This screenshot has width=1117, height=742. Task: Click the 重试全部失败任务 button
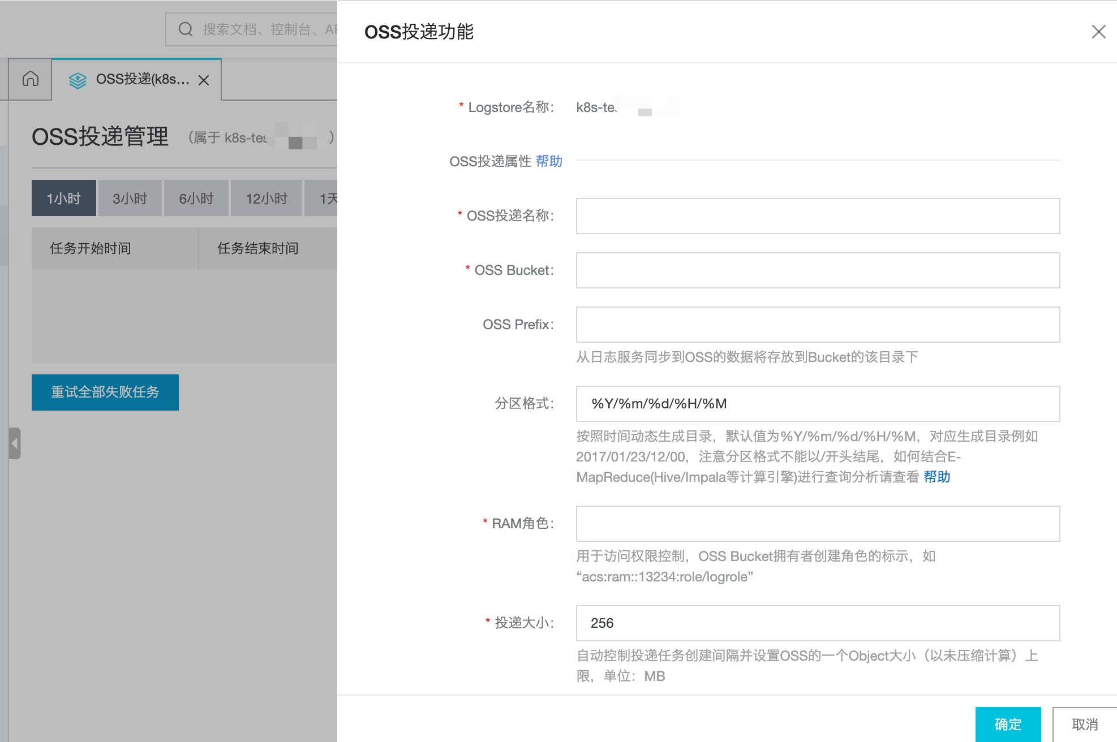pyautogui.click(x=105, y=392)
